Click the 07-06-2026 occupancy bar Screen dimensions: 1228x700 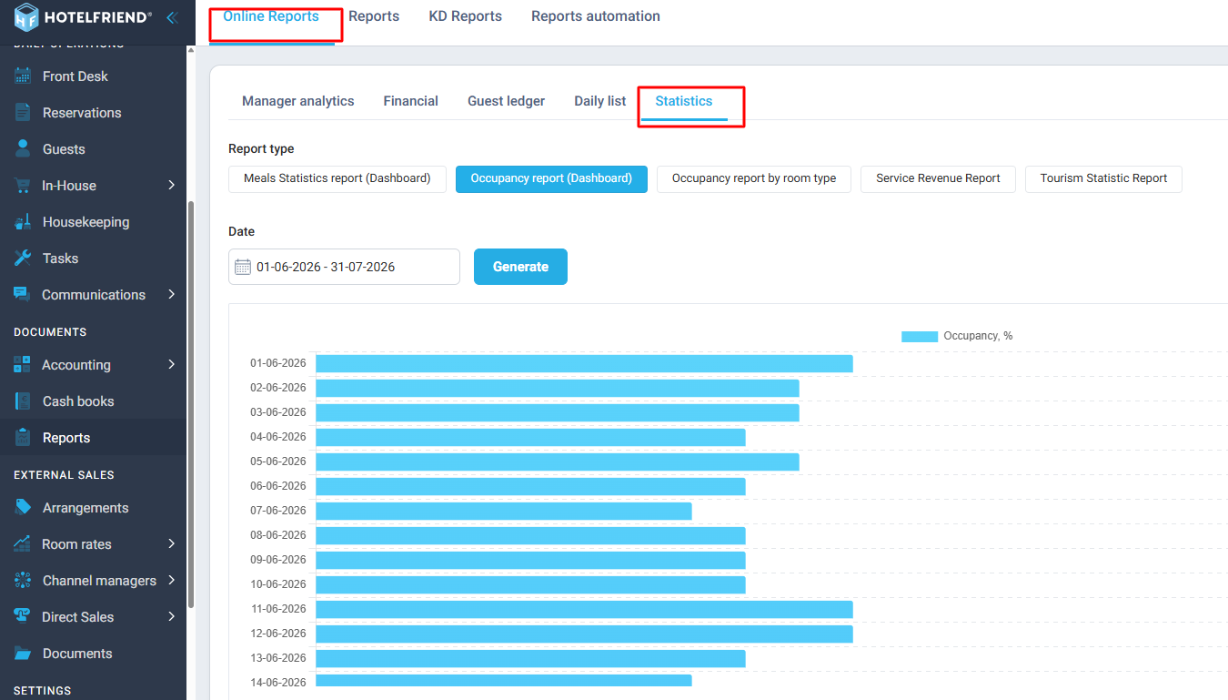[x=504, y=511]
